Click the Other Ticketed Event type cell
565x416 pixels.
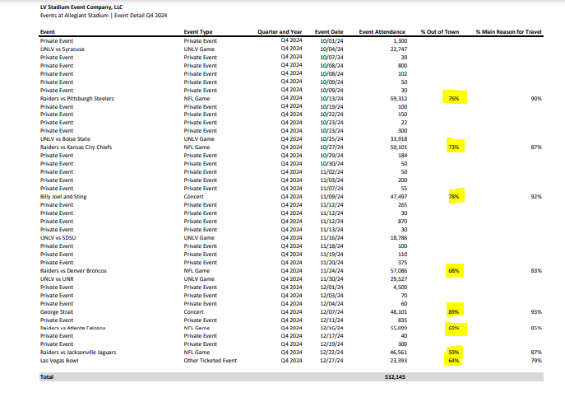[x=210, y=360]
